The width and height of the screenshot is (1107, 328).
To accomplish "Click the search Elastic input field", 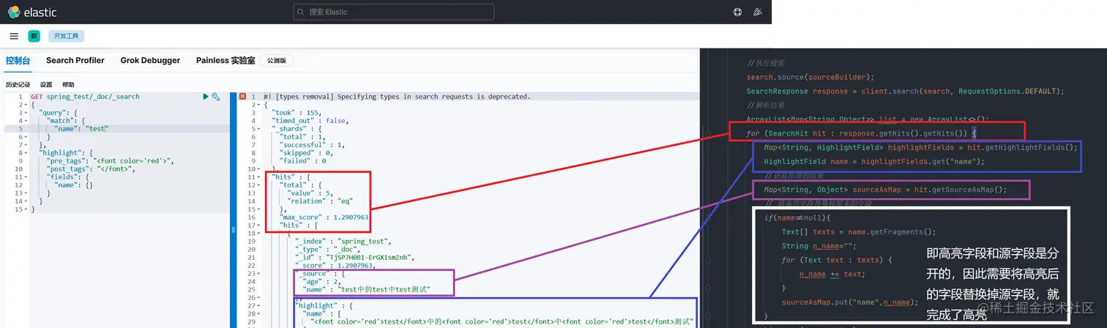I will point(394,12).
